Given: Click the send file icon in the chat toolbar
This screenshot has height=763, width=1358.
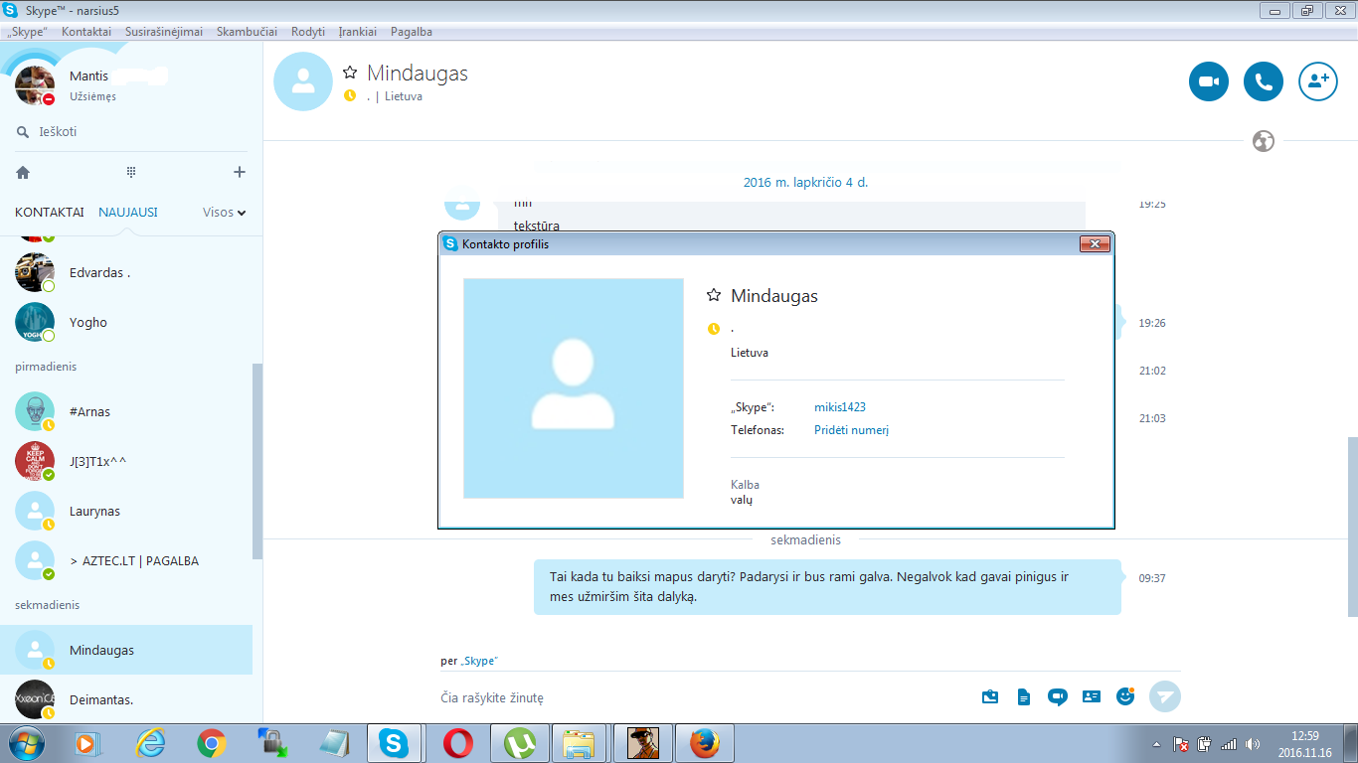Looking at the screenshot, I should [1024, 697].
